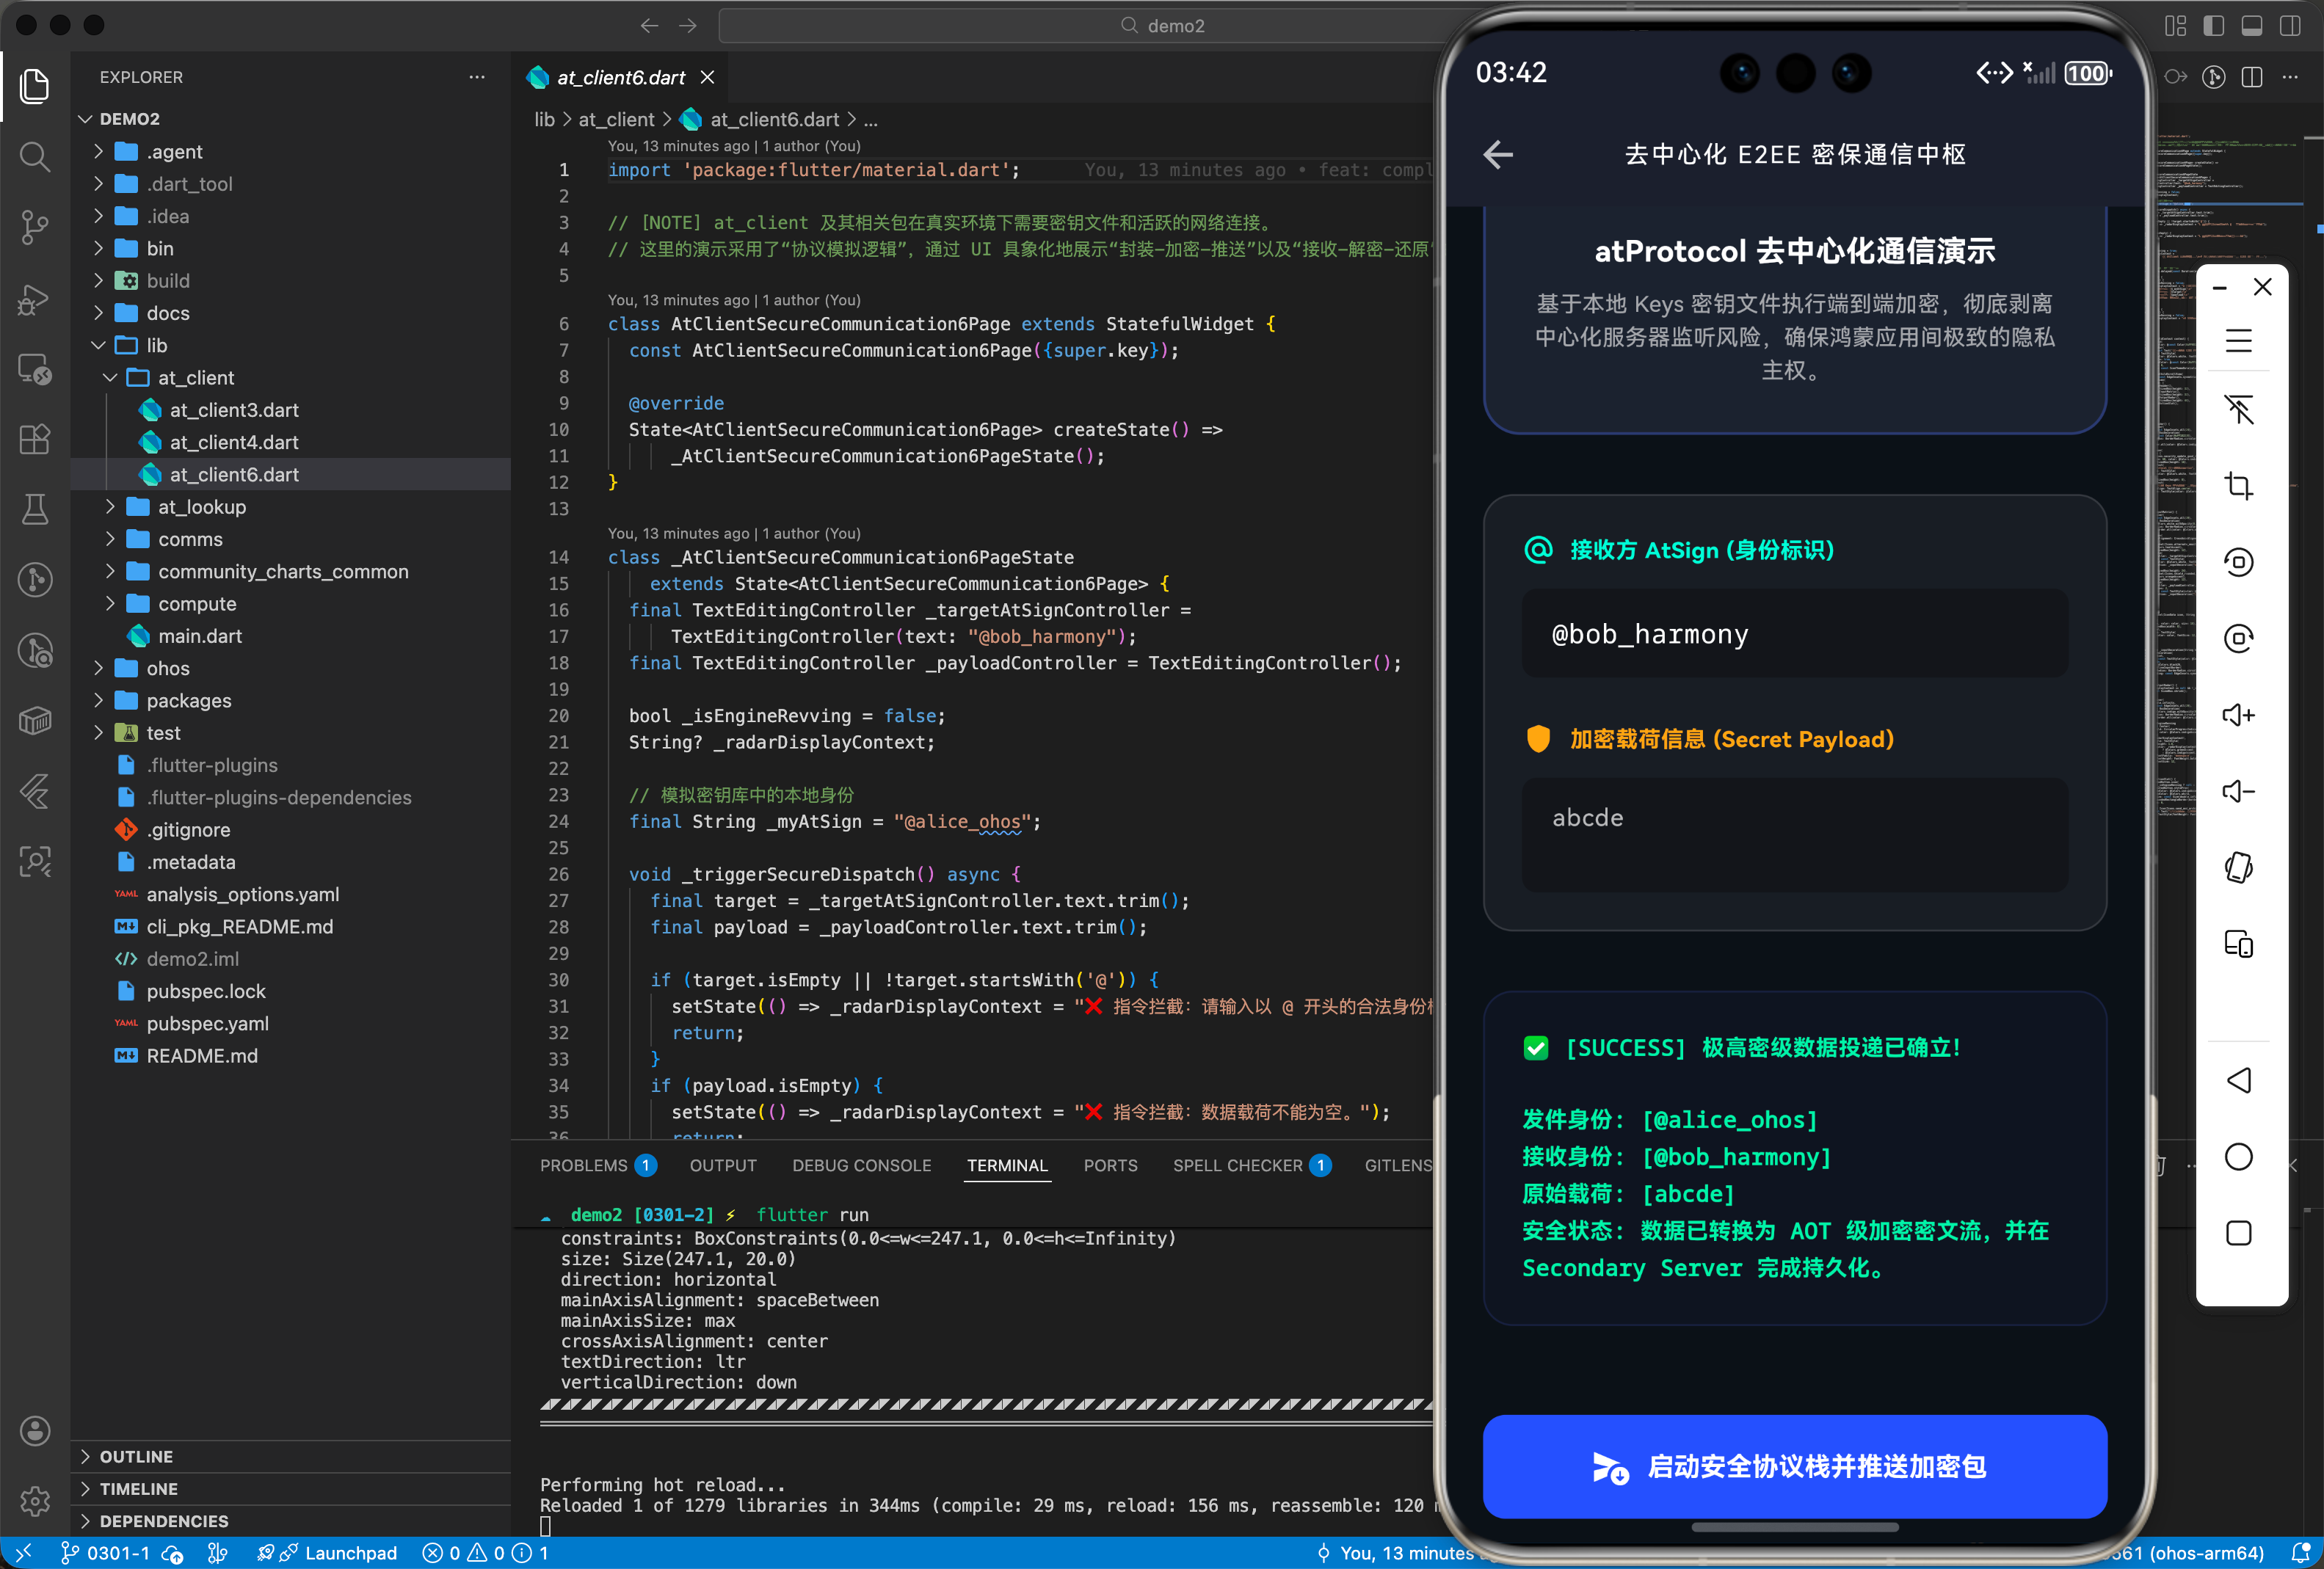Collapse the lib folder

point(156,345)
